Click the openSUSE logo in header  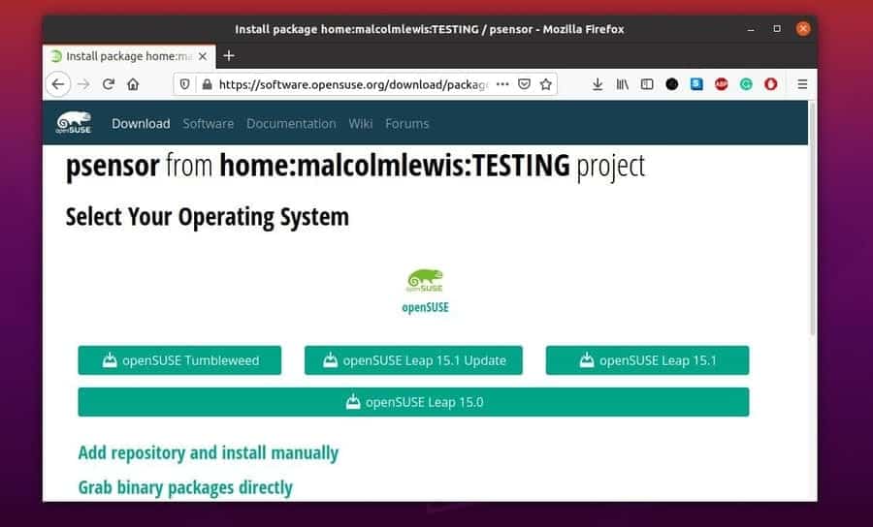[x=74, y=123]
